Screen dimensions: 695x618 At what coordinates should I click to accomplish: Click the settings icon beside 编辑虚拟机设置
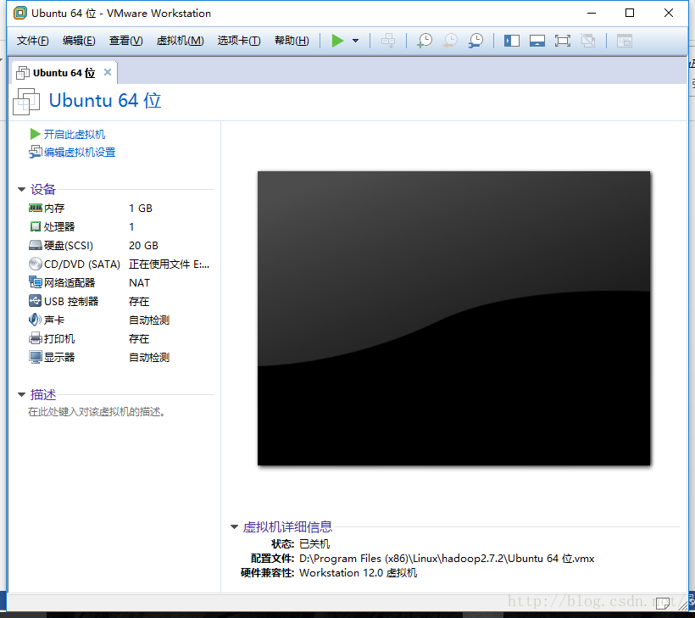click(x=35, y=152)
